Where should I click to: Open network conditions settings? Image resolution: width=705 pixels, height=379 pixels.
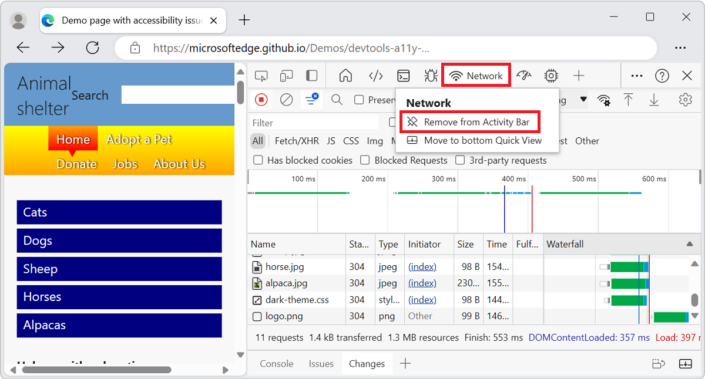pos(604,100)
